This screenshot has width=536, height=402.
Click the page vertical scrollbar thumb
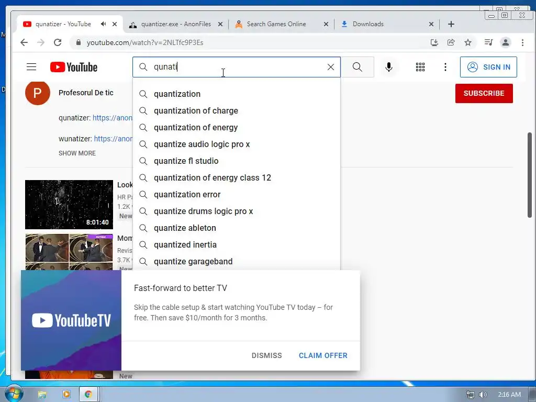pos(530,175)
